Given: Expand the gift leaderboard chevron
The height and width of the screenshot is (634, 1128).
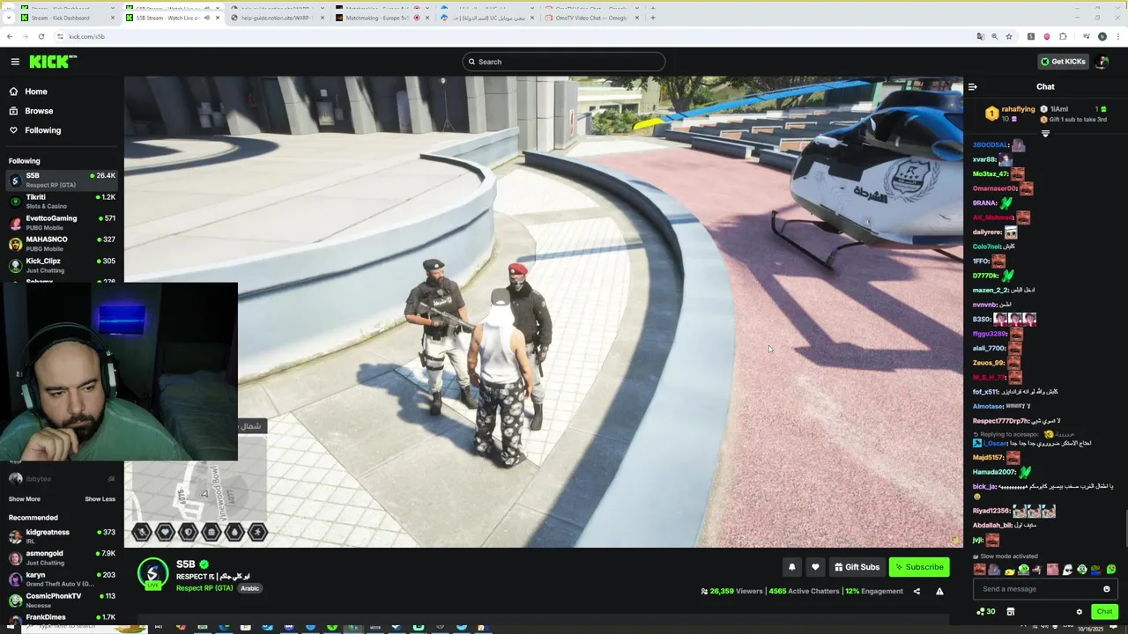Looking at the screenshot, I should [x=1045, y=134].
